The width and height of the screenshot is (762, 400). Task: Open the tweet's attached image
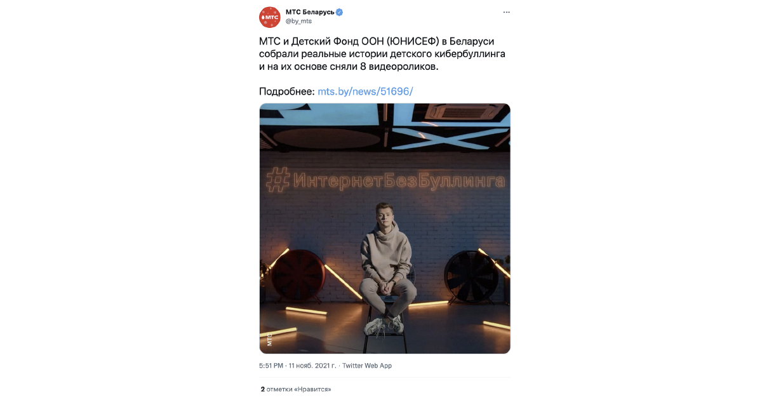(x=385, y=229)
